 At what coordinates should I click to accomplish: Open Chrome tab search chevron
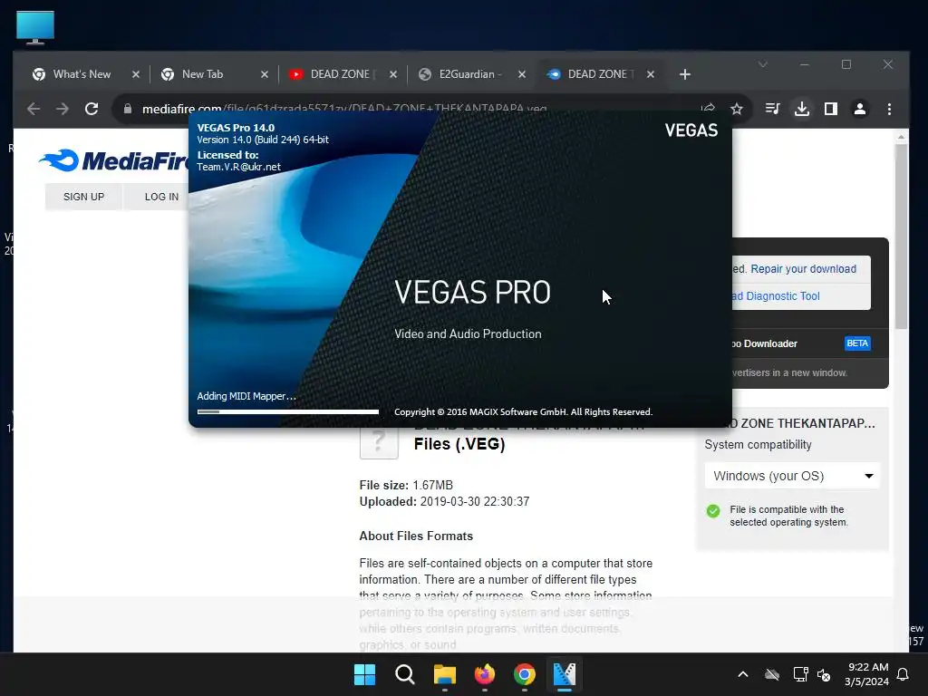pos(763,64)
